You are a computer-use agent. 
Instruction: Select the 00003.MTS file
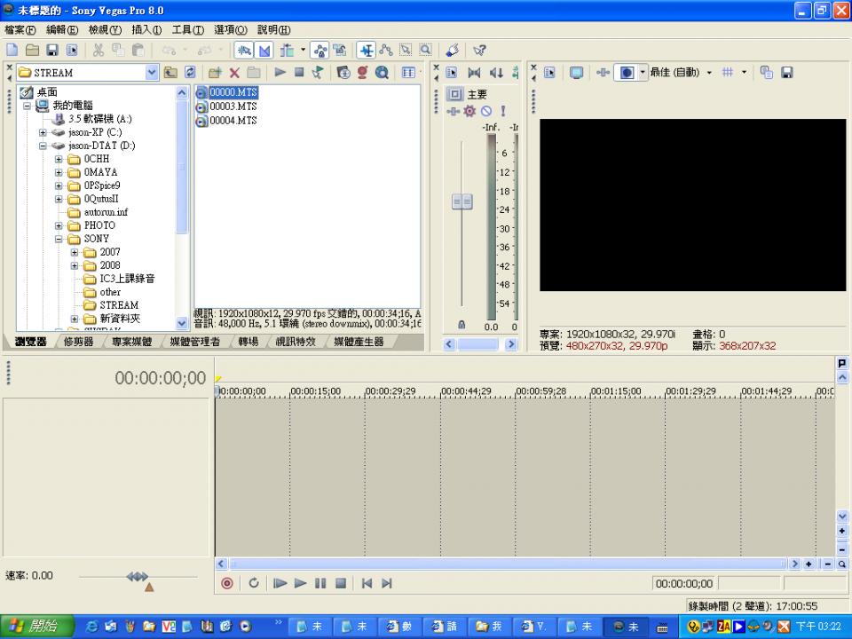(x=233, y=106)
